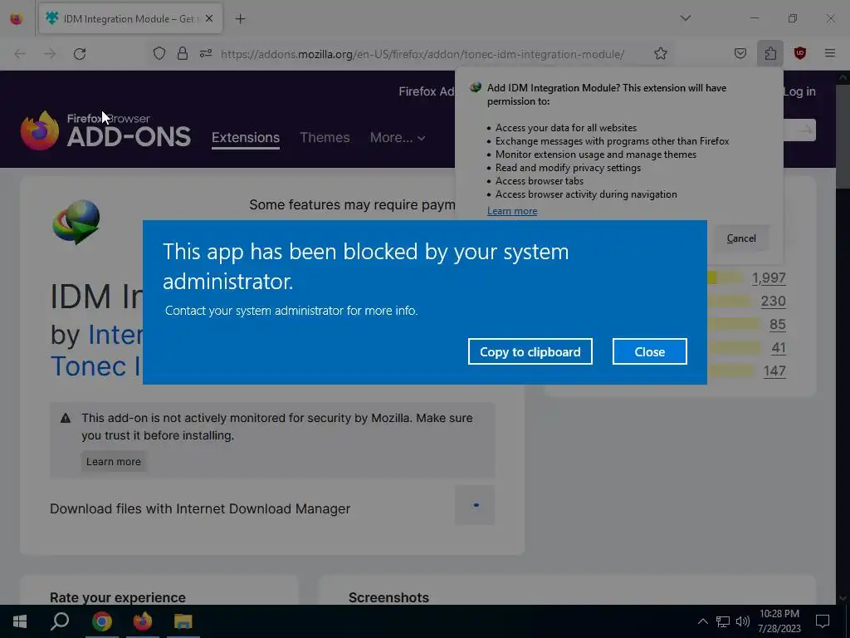Open the Windows Start menu
The height and width of the screenshot is (638, 850).
[x=20, y=621]
